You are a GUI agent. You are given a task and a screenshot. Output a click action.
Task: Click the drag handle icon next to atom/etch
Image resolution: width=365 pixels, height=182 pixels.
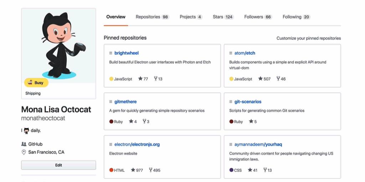[x=231, y=53]
